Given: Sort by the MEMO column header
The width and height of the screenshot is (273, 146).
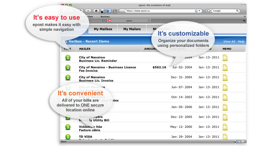Looking at the screenshot, I should pos(227,49).
